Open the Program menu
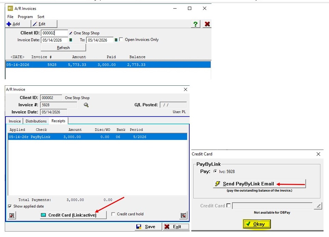Viewport: 329px width, 237px height. coord(25,17)
